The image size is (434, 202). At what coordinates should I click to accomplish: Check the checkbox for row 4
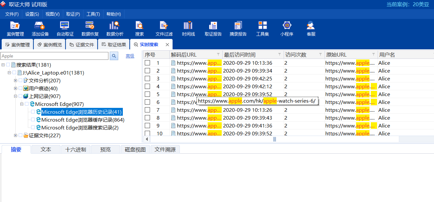[148, 86]
